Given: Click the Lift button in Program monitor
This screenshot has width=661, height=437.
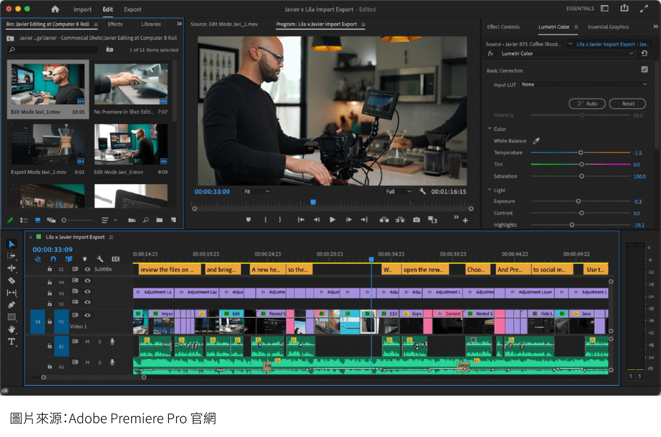Looking at the screenshot, I should [384, 220].
